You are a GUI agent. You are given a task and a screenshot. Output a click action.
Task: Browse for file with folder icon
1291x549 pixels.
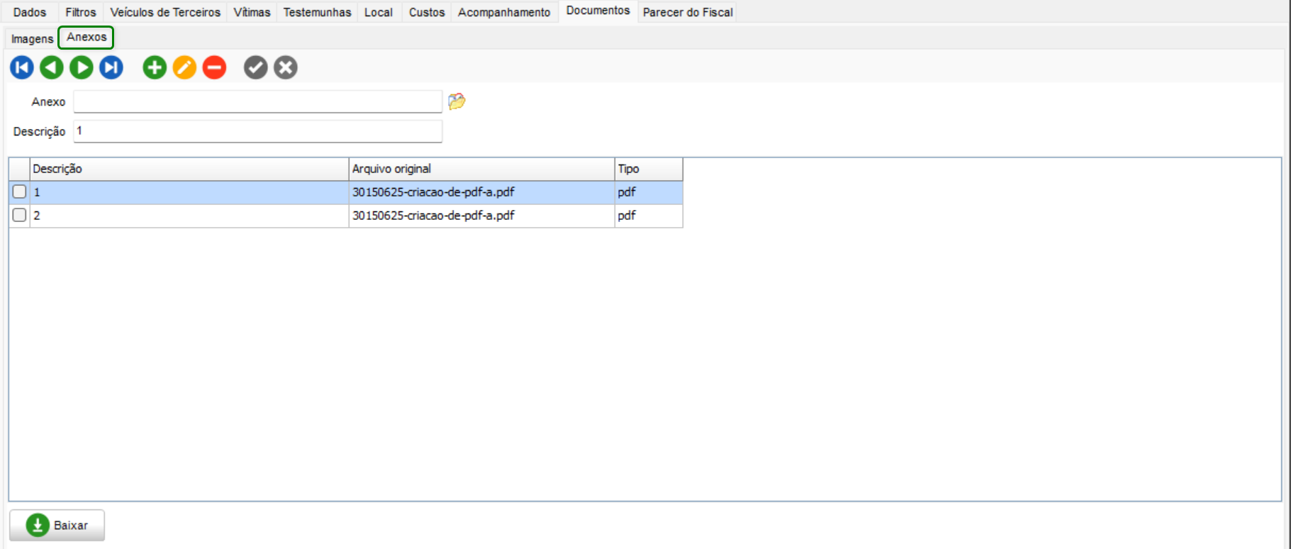coord(457,101)
